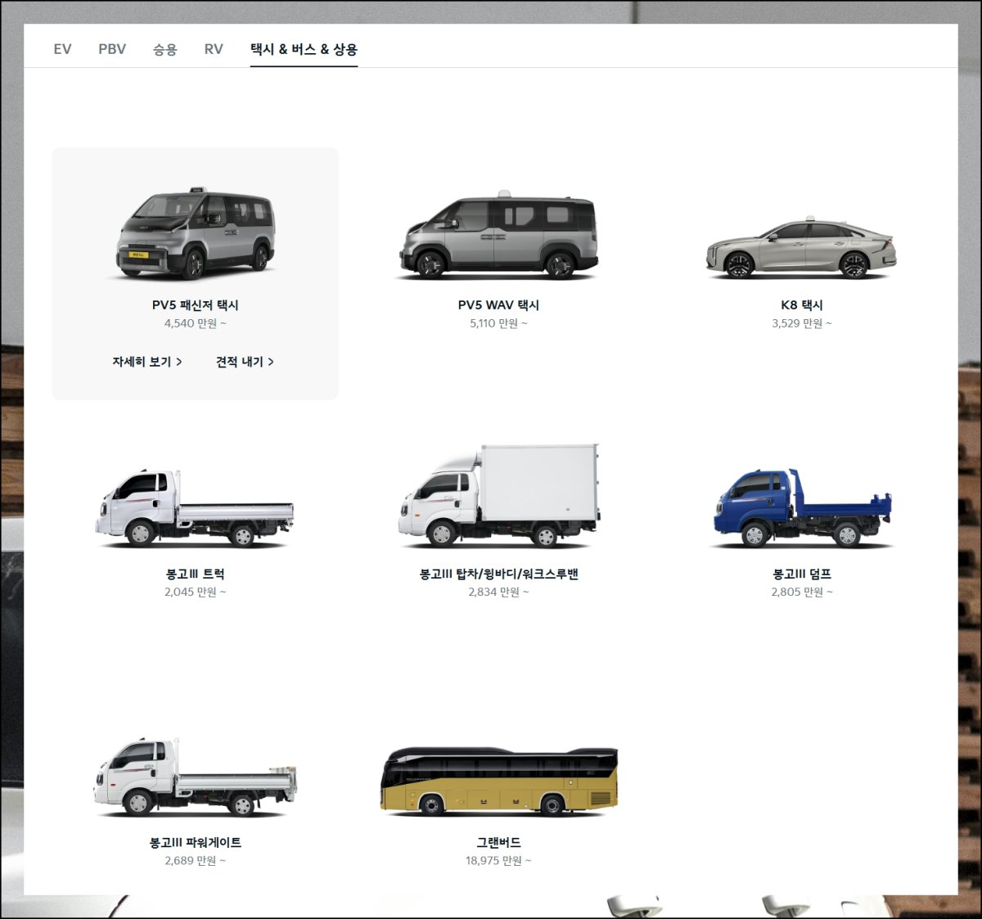Open the 봉고III 파워게이트 truck image
Viewport: 982px width, 919px height.
point(195,778)
